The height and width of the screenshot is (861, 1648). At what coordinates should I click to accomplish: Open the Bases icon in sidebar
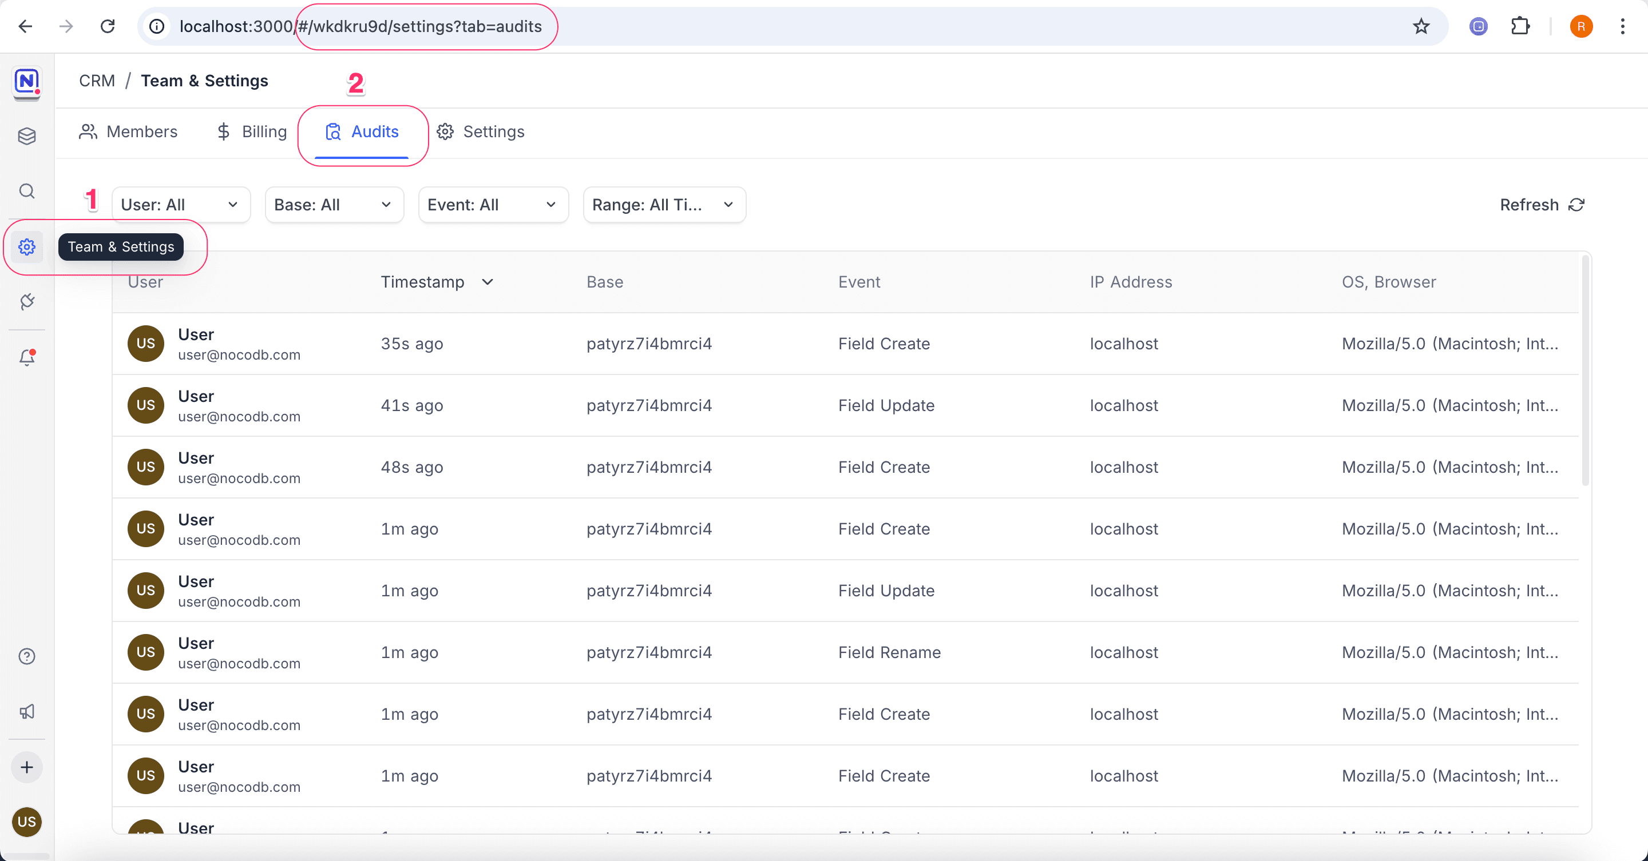tap(27, 136)
